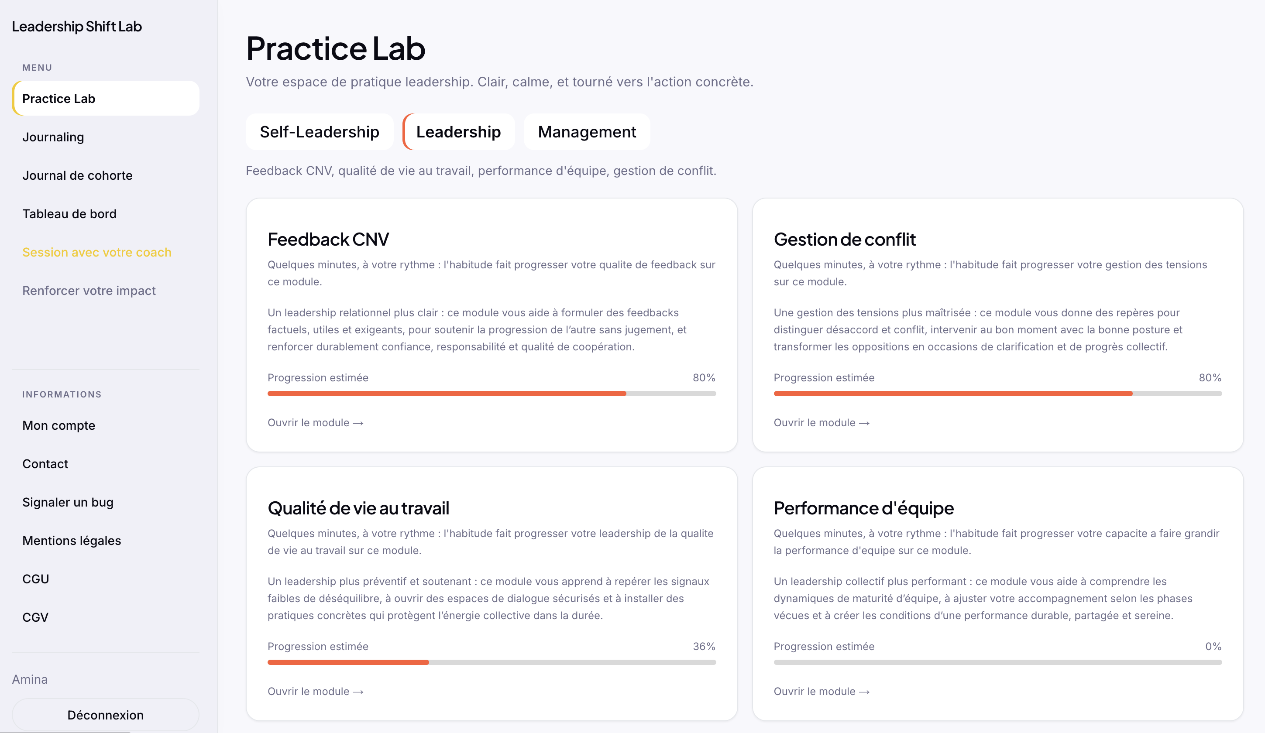This screenshot has height=733, width=1265.
Task: Select the Management tab
Action: tap(586, 131)
